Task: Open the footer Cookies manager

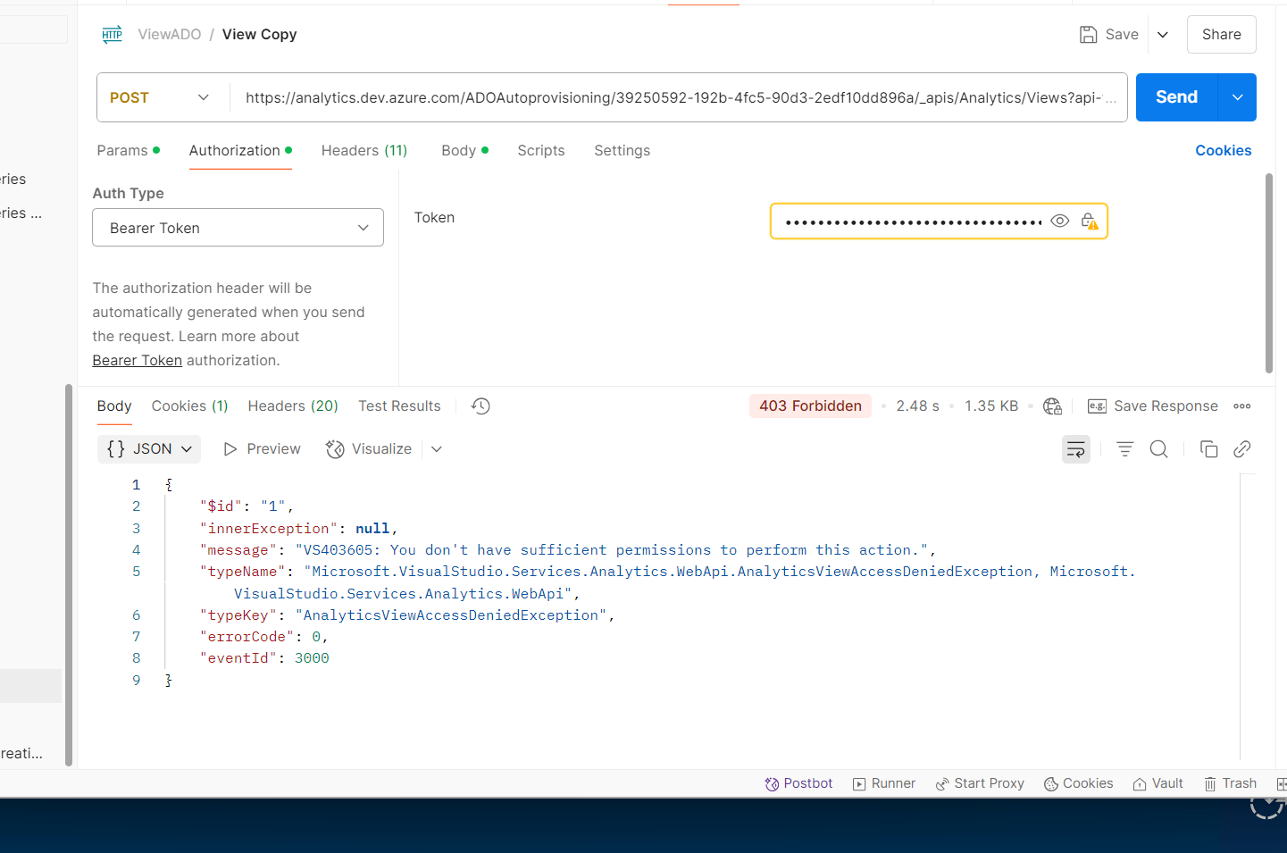Action: [x=1079, y=783]
